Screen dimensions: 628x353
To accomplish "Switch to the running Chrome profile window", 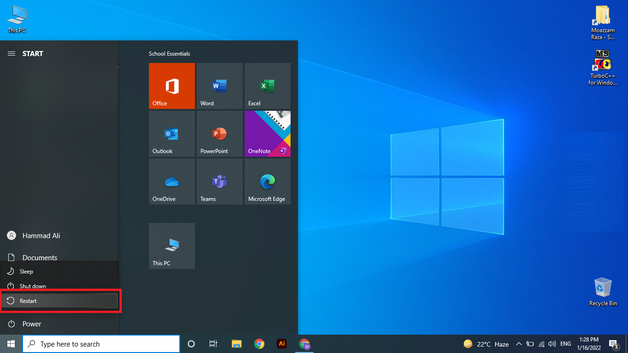I will (x=304, y=344).
